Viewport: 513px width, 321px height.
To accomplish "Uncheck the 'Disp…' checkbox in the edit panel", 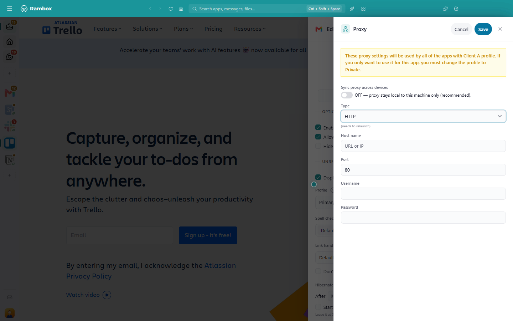I will [318, 177].
